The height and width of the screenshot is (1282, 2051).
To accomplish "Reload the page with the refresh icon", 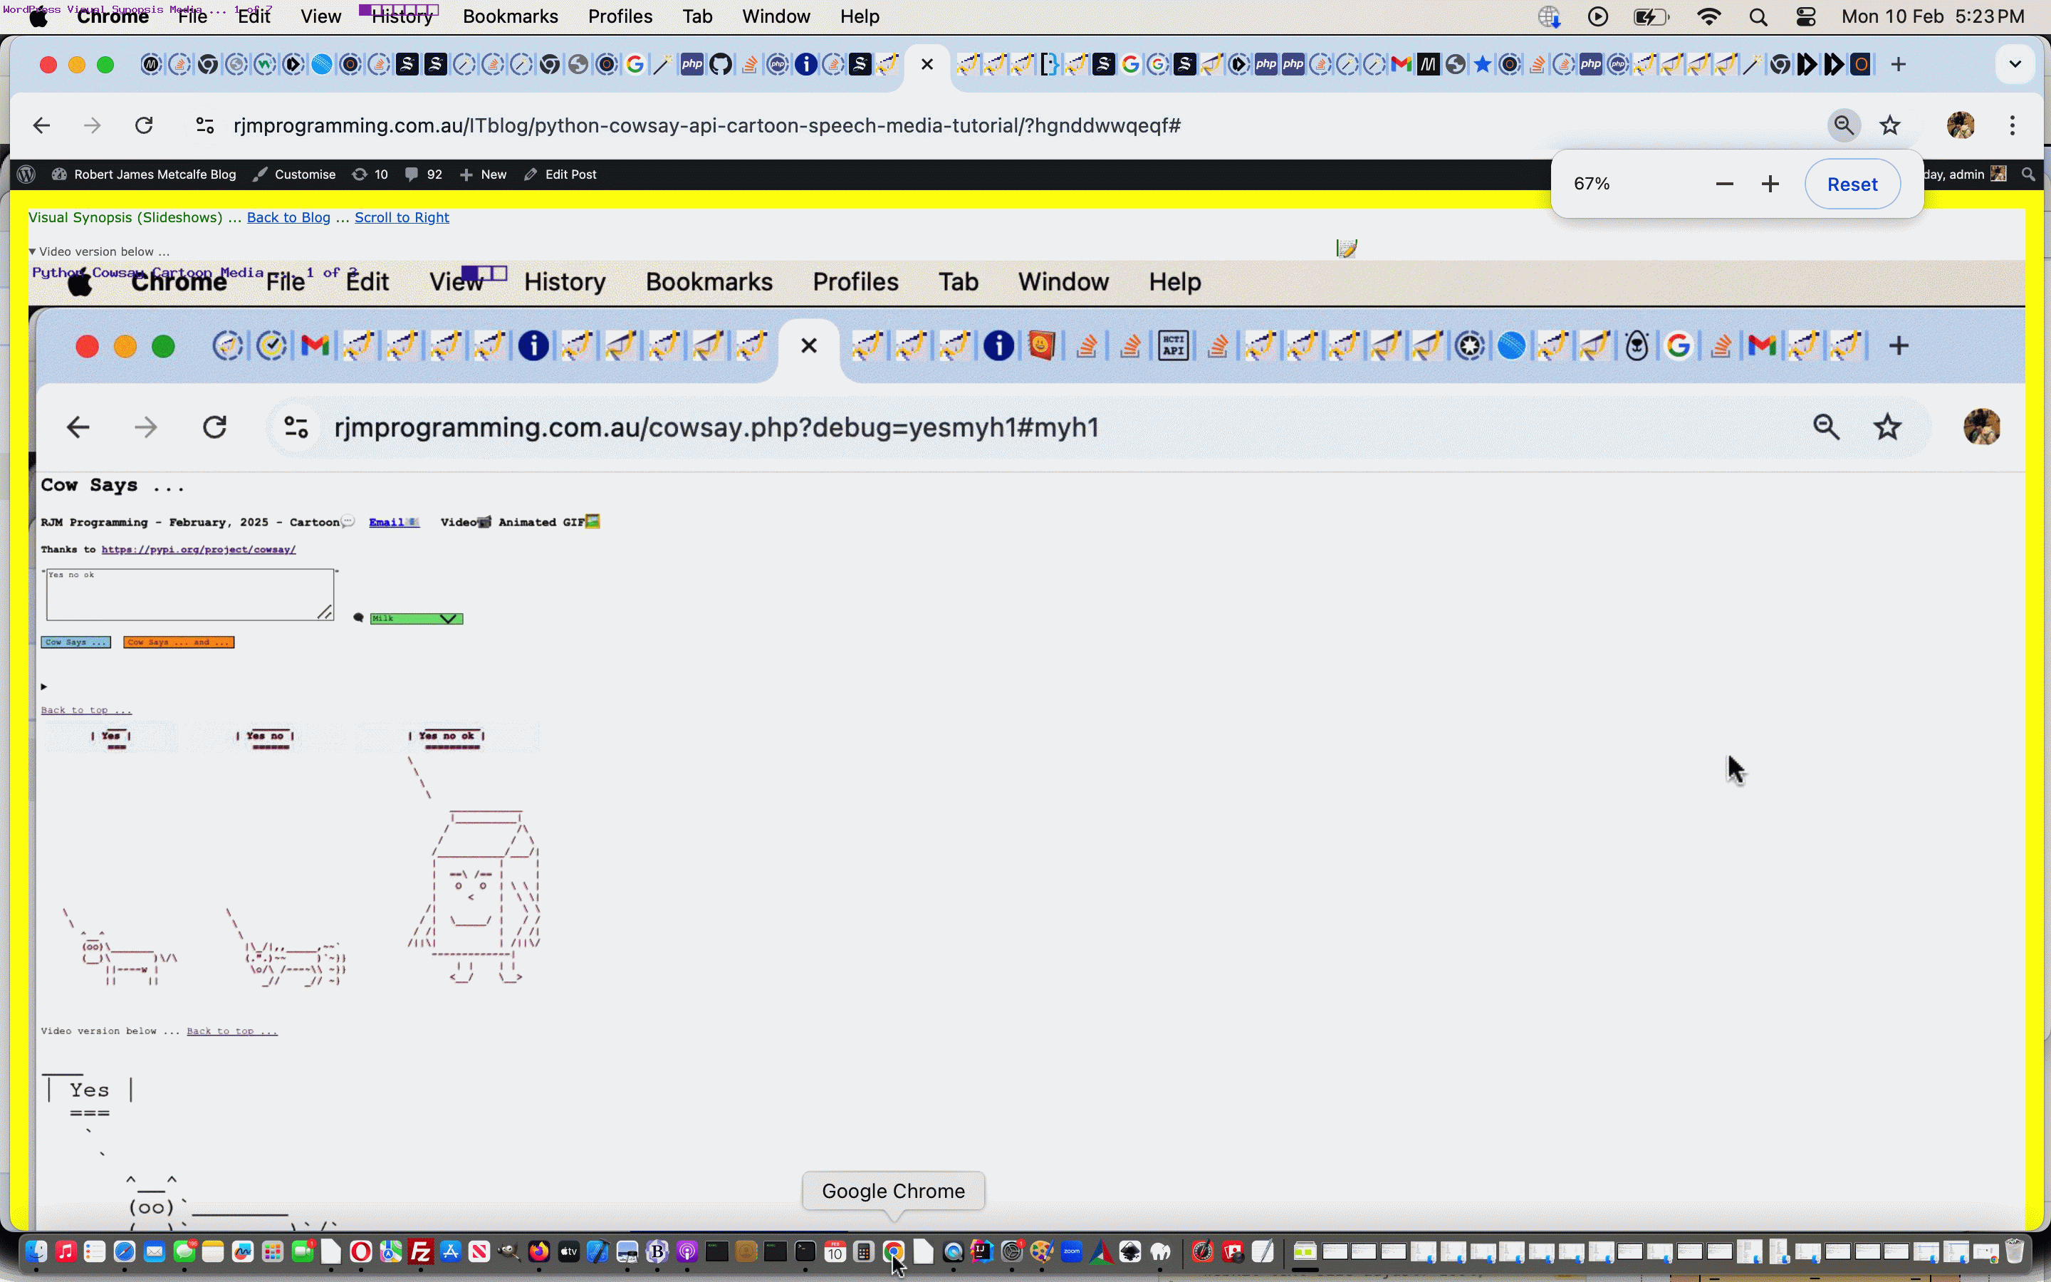I will [x=144, y=125].
